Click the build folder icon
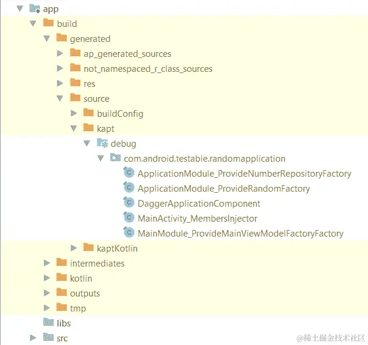The width and height of the screenshot is (368, 345). pos(48,23)
